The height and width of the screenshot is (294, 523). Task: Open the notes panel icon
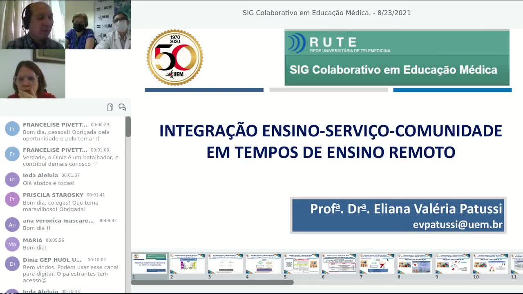[x=110, y=107]
